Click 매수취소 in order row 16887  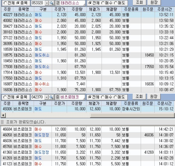pyautogui.click(x=42, y=84)
